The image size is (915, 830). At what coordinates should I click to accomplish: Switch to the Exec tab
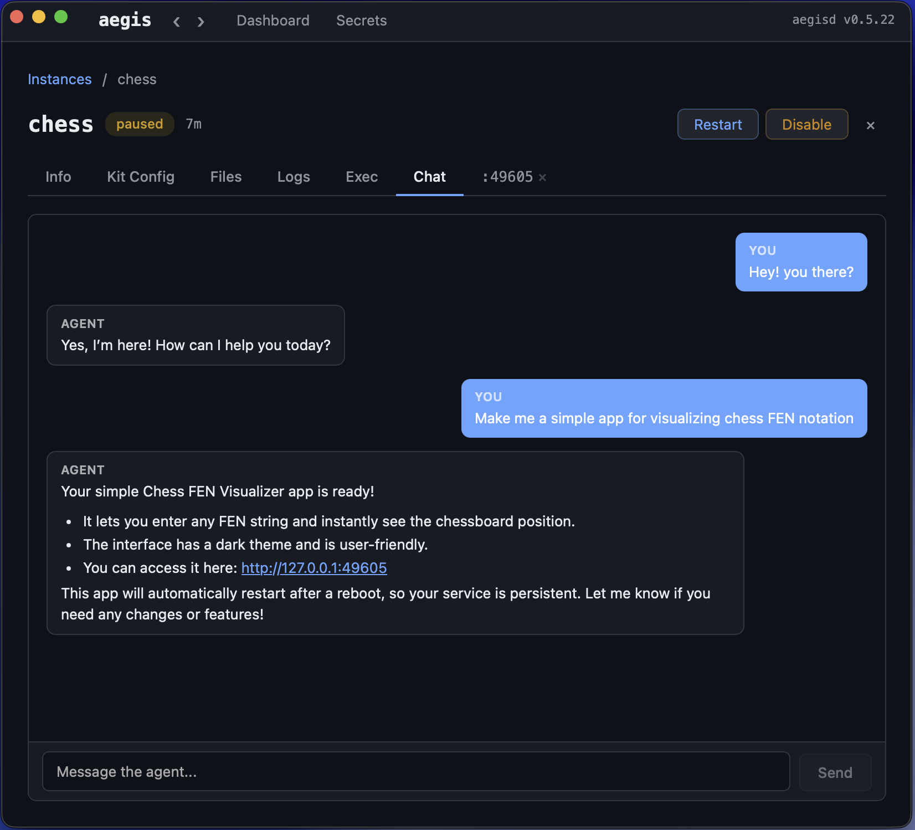[x=362, y=177]
